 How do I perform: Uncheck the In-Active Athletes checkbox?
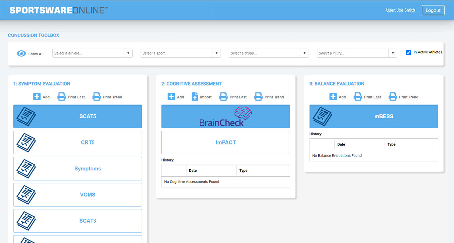click(408, 52)
